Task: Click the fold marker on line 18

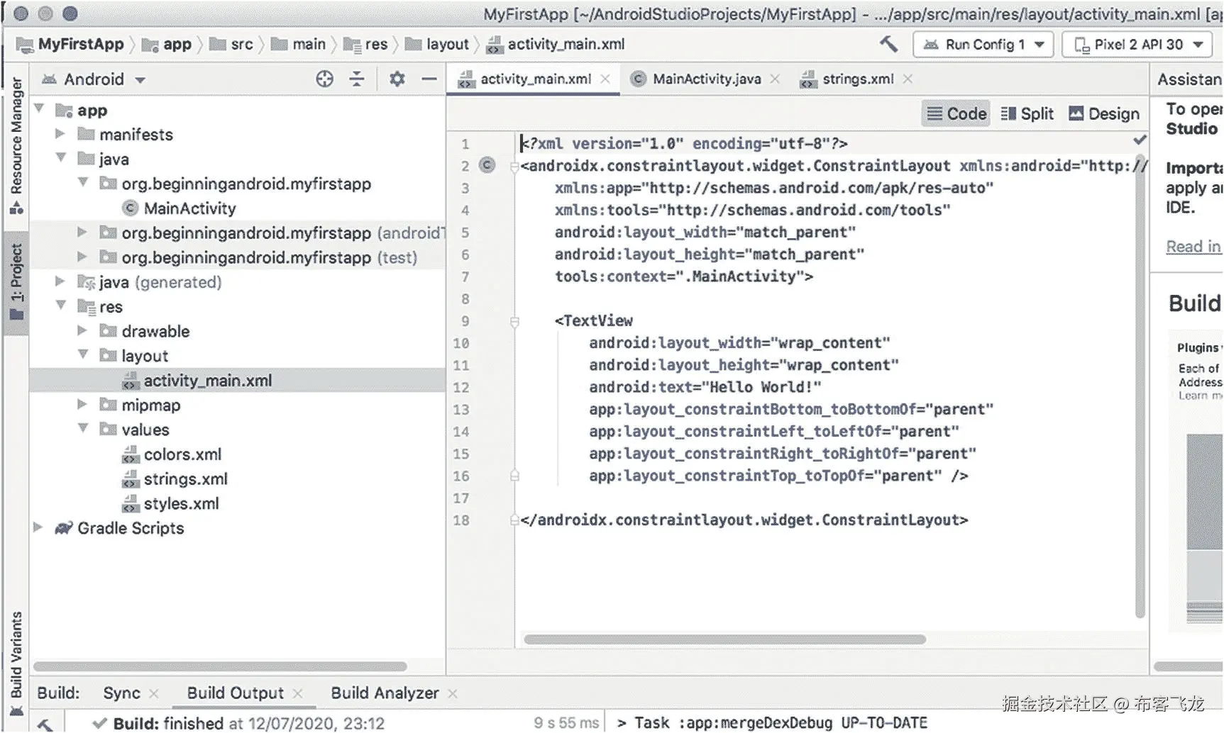Action: pyautogui.click(x=514, y=520)
